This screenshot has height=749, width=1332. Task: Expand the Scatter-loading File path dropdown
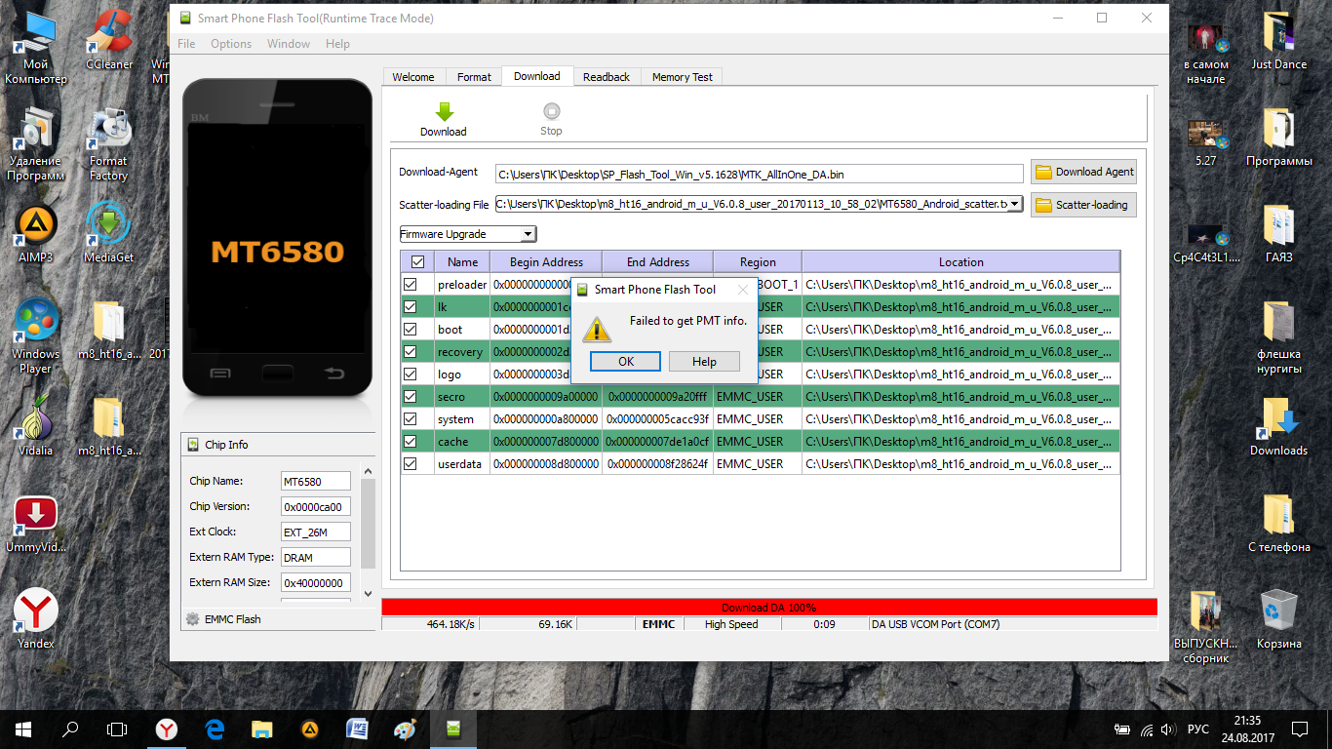[1015, 204]
